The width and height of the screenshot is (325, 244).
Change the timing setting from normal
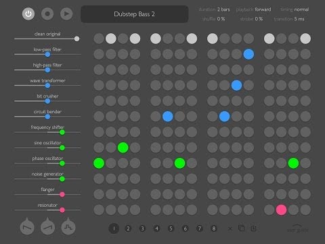click(x=295, y=9)
